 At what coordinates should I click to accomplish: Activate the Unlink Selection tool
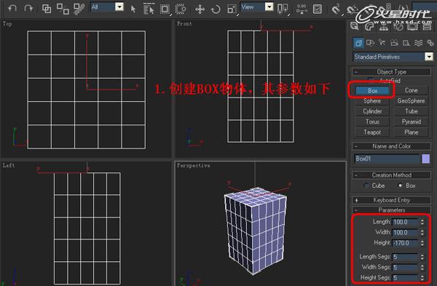[x=63, y=9]
